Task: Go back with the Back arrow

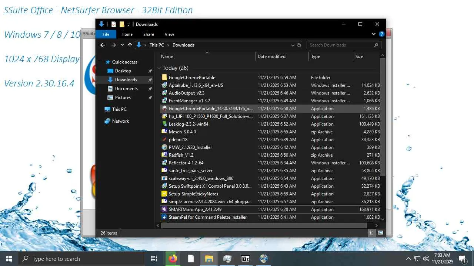Action: click(103, 45)
